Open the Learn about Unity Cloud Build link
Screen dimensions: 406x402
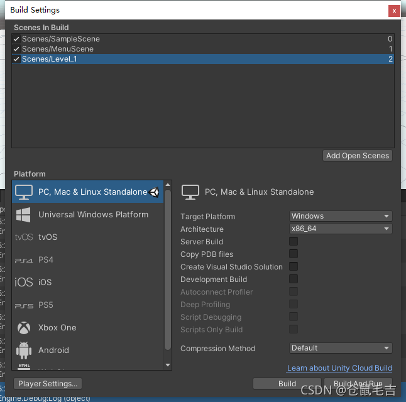pos(339,368)
